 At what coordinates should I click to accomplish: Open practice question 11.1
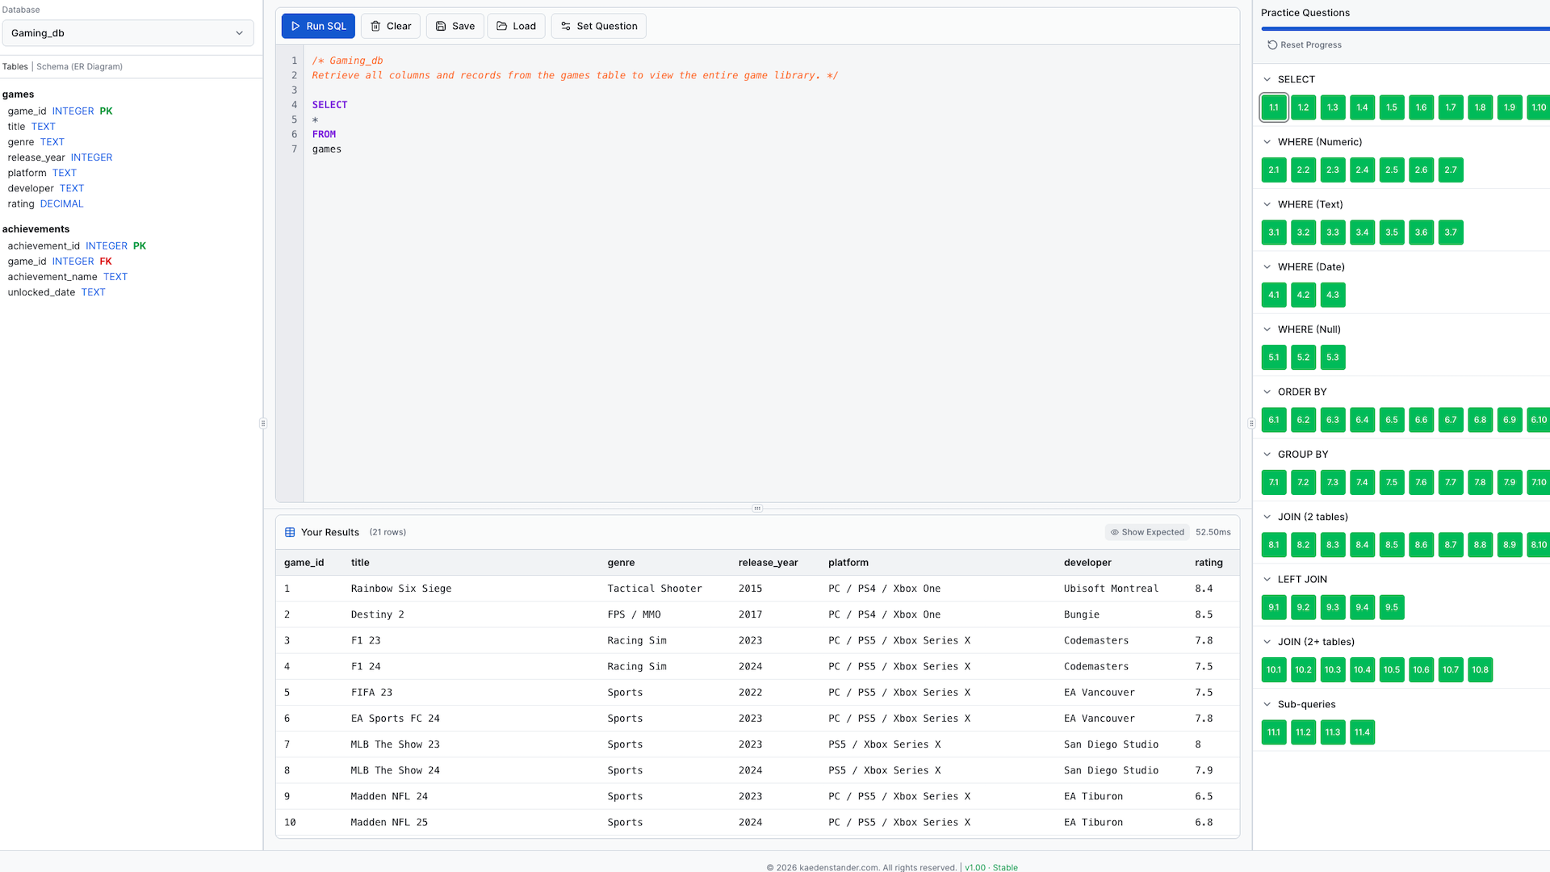(1274, 732)
